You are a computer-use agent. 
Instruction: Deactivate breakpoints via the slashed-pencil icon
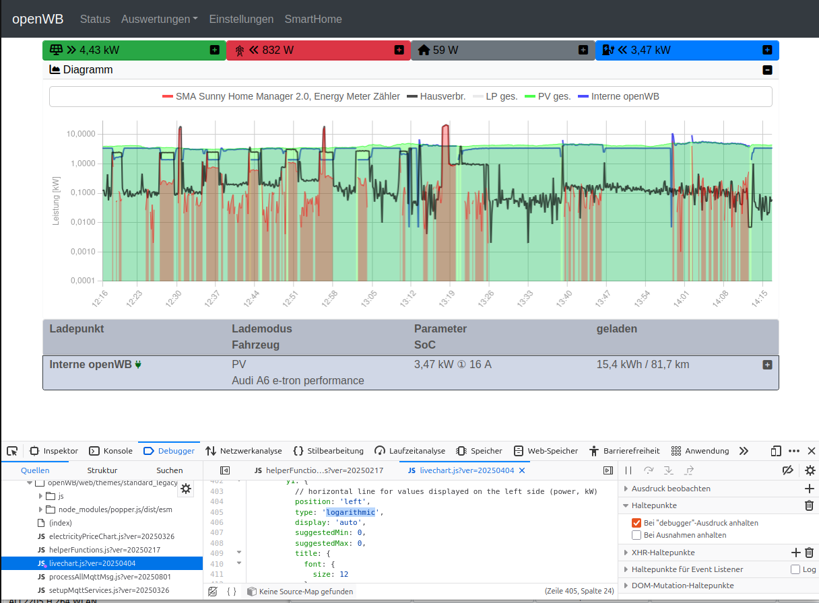(789, 470)
